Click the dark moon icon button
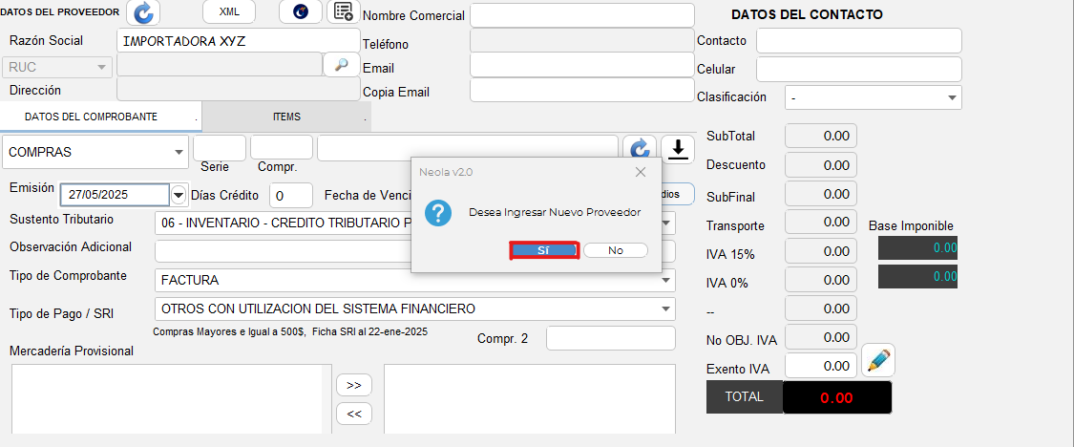The image size is (1074, 447). click(300, 11)
